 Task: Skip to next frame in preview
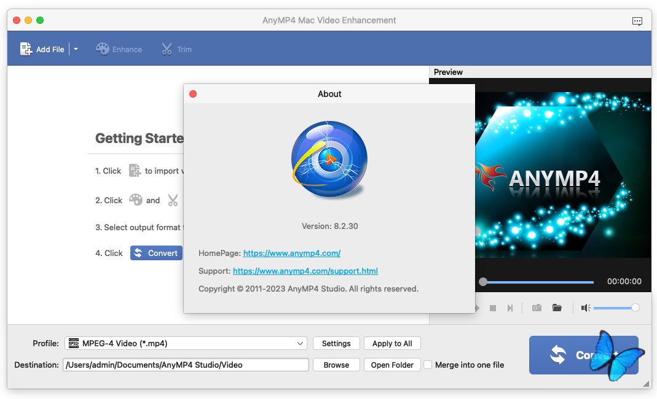tap(510, 308)
